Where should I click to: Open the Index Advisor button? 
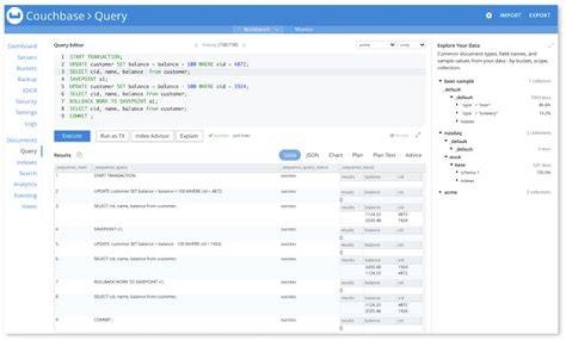coord(152,136)
